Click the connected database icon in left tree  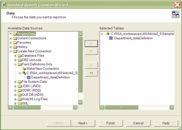click(24, 73)
